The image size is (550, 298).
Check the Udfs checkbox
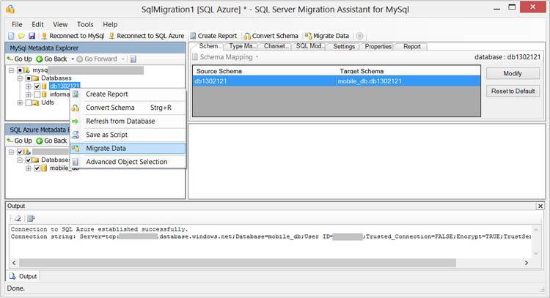coord(29,103)
